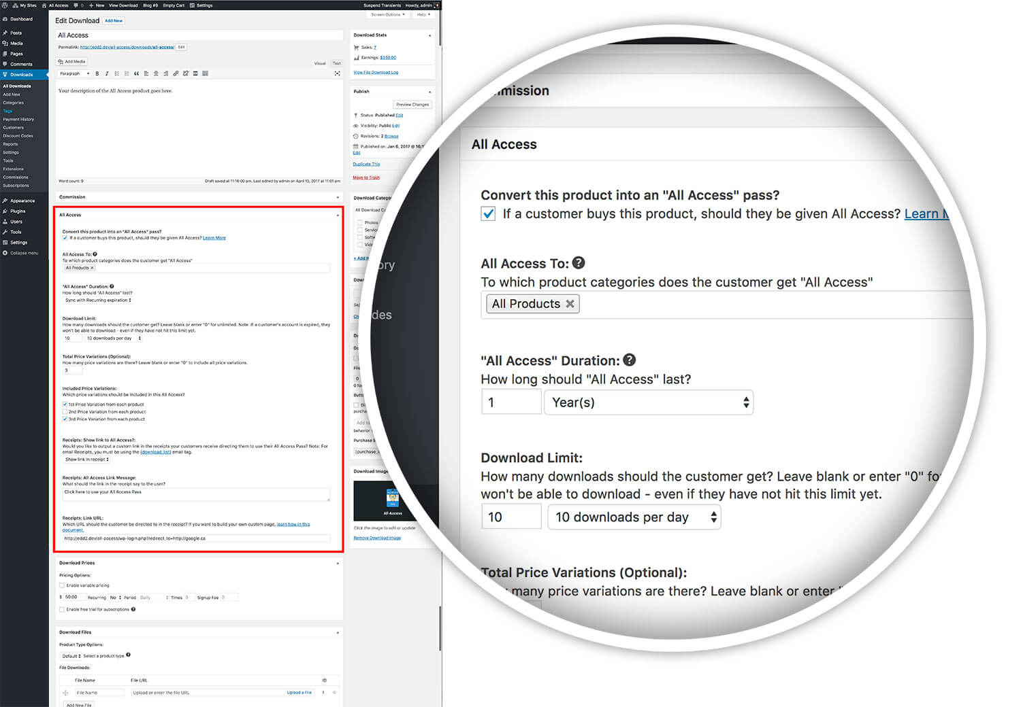
Task: Click the insert link icon in the editor toolbar
Action: pyautogui.click(x=176, y=73)
